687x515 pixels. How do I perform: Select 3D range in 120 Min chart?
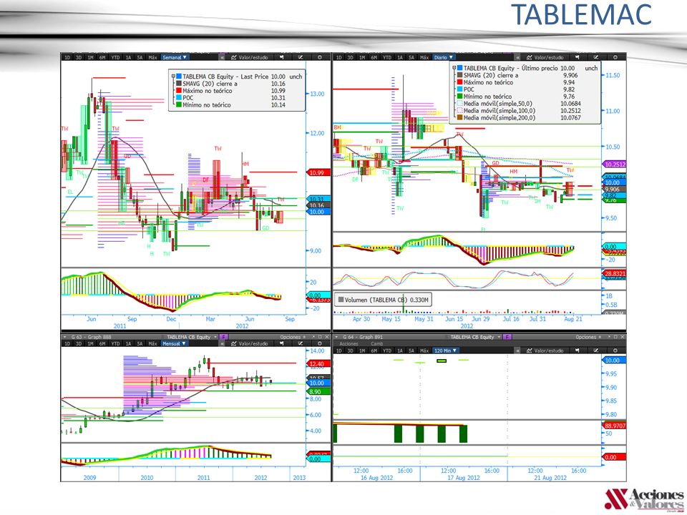click(x=350, y=350)
